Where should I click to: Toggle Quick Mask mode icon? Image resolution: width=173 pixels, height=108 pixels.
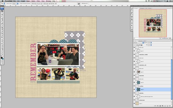click(x=2, y=61)
